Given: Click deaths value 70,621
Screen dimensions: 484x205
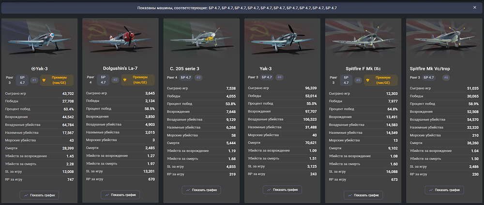Looking at the screenshot, I should click(311, 143).
